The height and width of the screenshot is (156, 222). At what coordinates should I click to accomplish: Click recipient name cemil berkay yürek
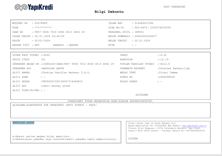56,86
